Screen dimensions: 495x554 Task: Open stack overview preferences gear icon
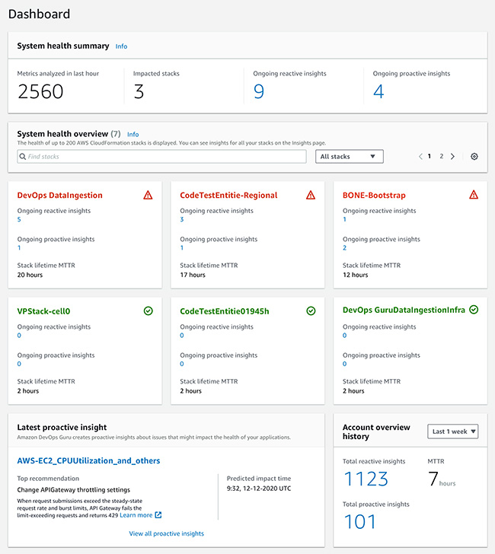tap(474, 157)
